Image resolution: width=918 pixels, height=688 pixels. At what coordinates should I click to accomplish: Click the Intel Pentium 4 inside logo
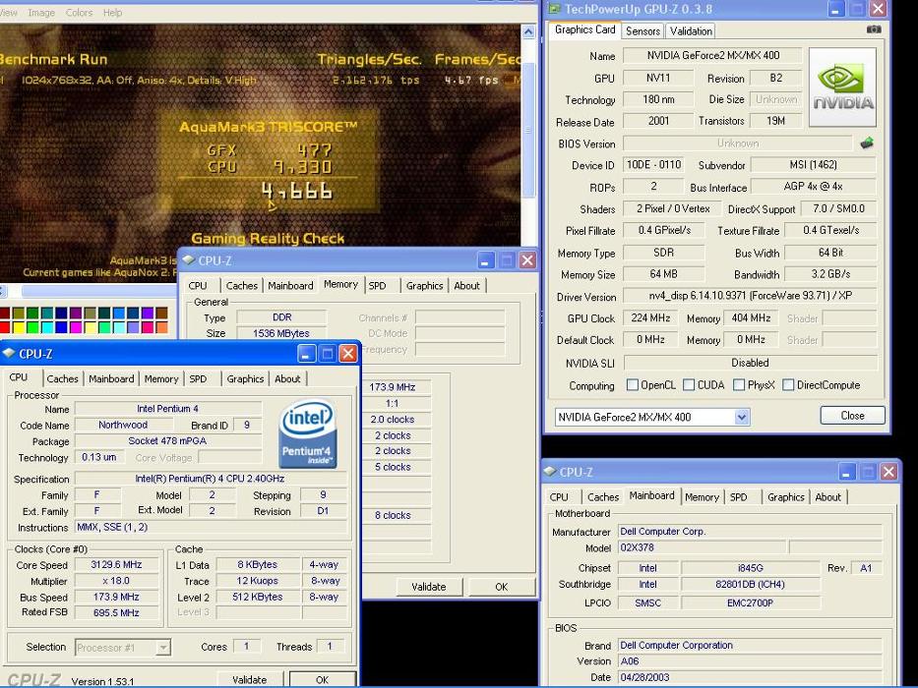308,433
